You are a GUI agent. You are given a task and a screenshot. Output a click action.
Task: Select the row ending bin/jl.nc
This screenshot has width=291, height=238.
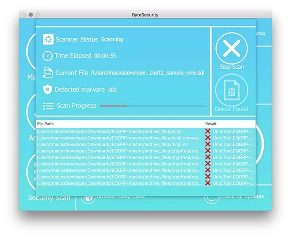click(x=145, y=144)
